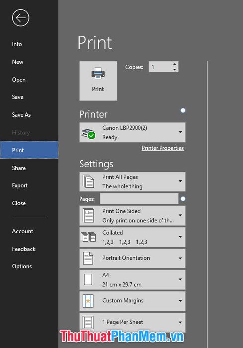Click the Custom Margins star icon
The height and width of the screenshot is (348, 243).
88,301
